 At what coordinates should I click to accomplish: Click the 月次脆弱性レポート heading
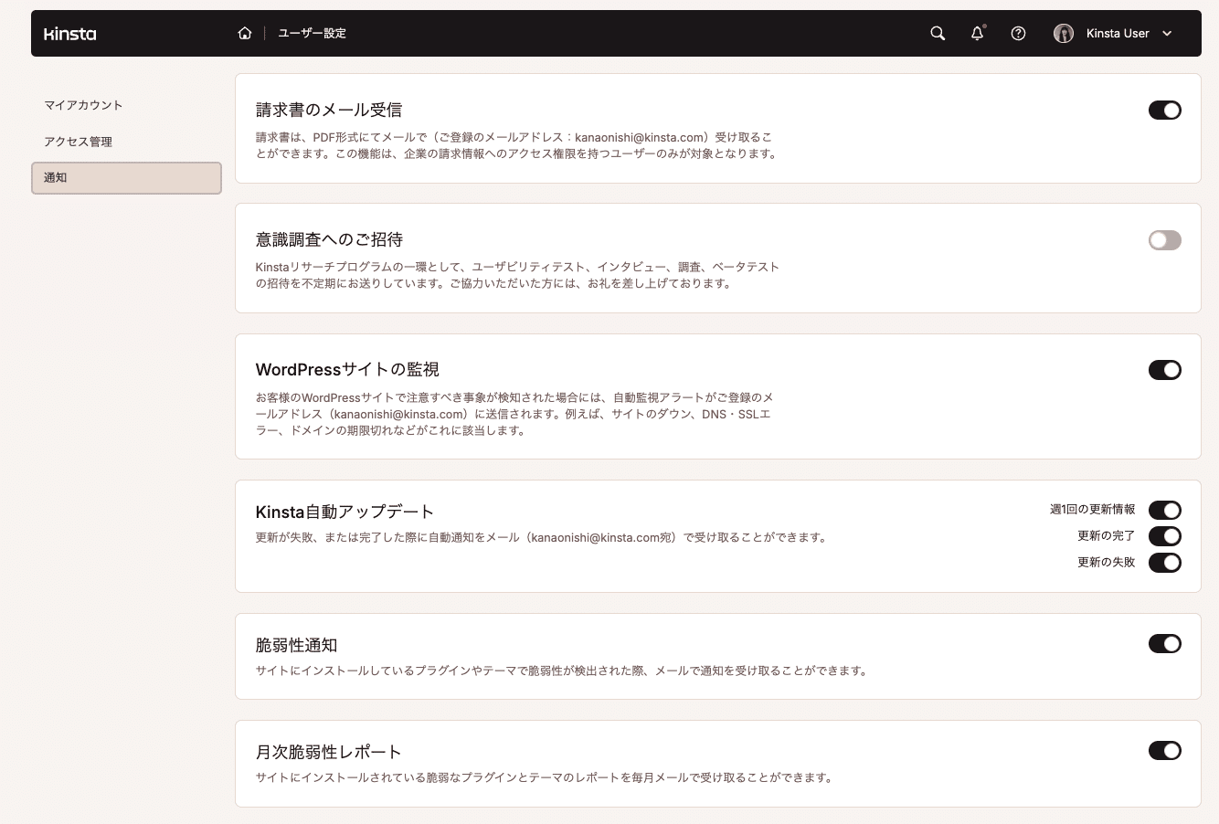pos(329,752)
